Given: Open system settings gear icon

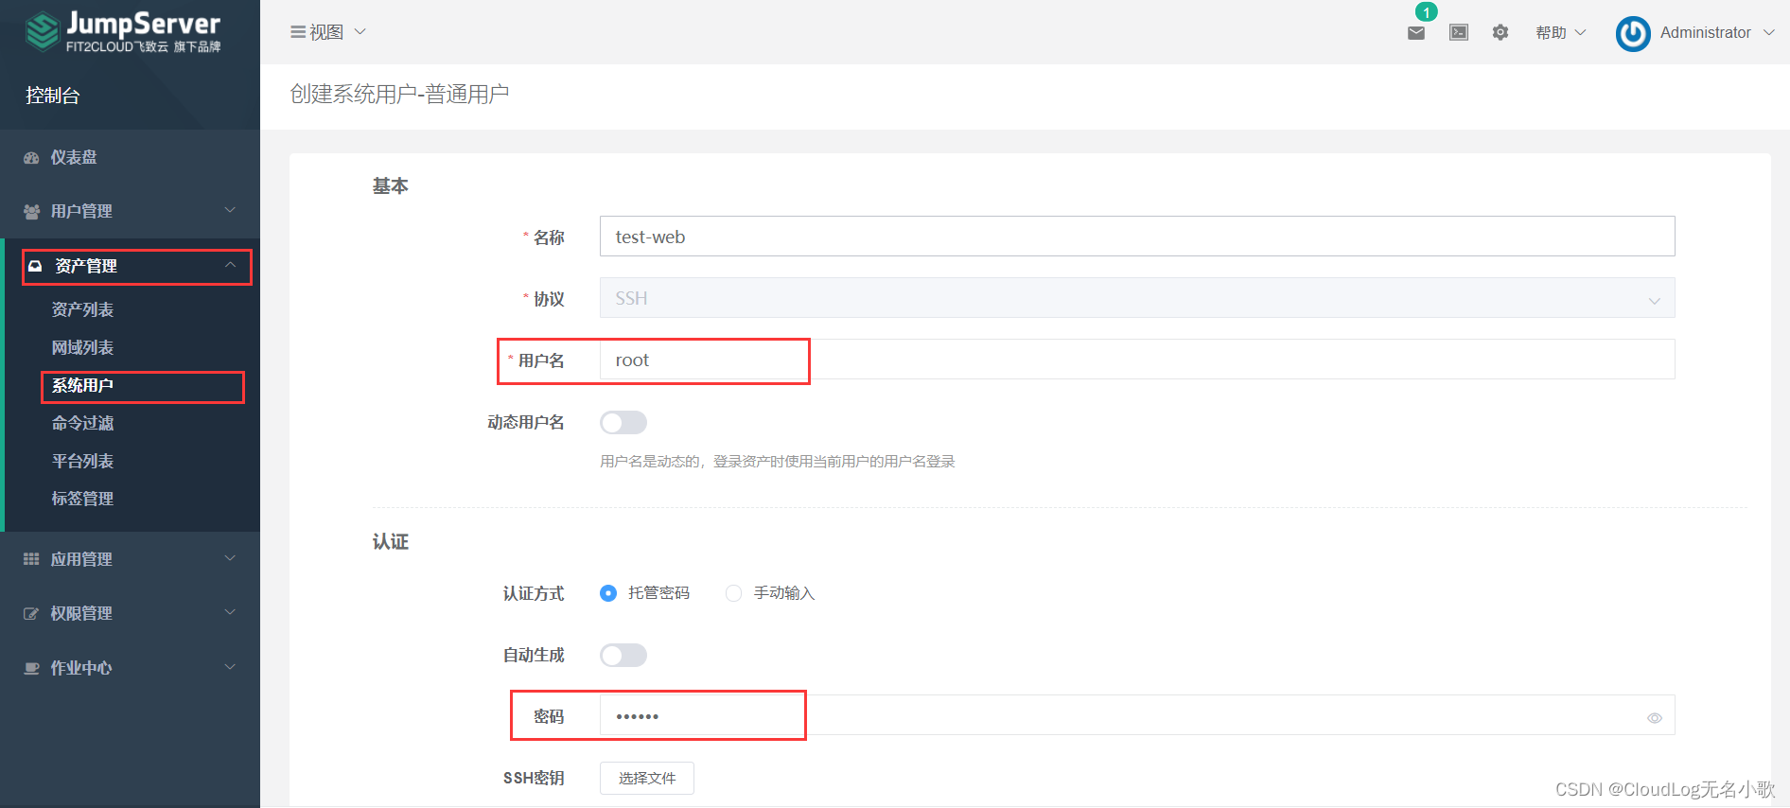Looking at the screenshot, I should (1500, 32).
